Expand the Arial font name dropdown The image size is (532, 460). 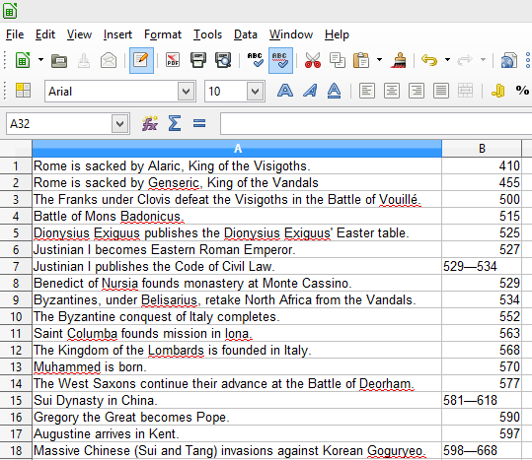point(186,91)
